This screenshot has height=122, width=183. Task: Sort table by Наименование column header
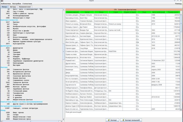[x=73, y=12]
